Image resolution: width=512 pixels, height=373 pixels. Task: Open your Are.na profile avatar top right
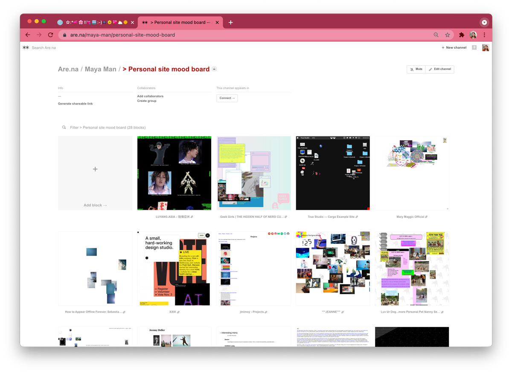486,48
